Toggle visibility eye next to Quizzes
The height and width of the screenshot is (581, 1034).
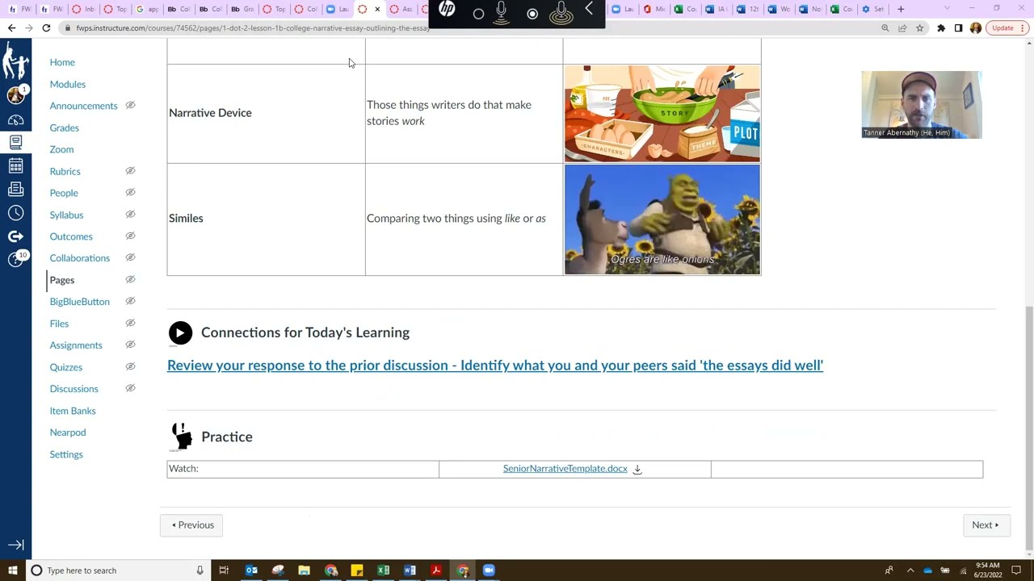coord(130,367)
